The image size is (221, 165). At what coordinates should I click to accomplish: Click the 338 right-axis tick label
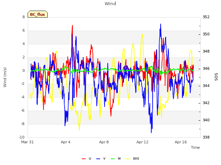pyautogui.click(x=206, y=137)
